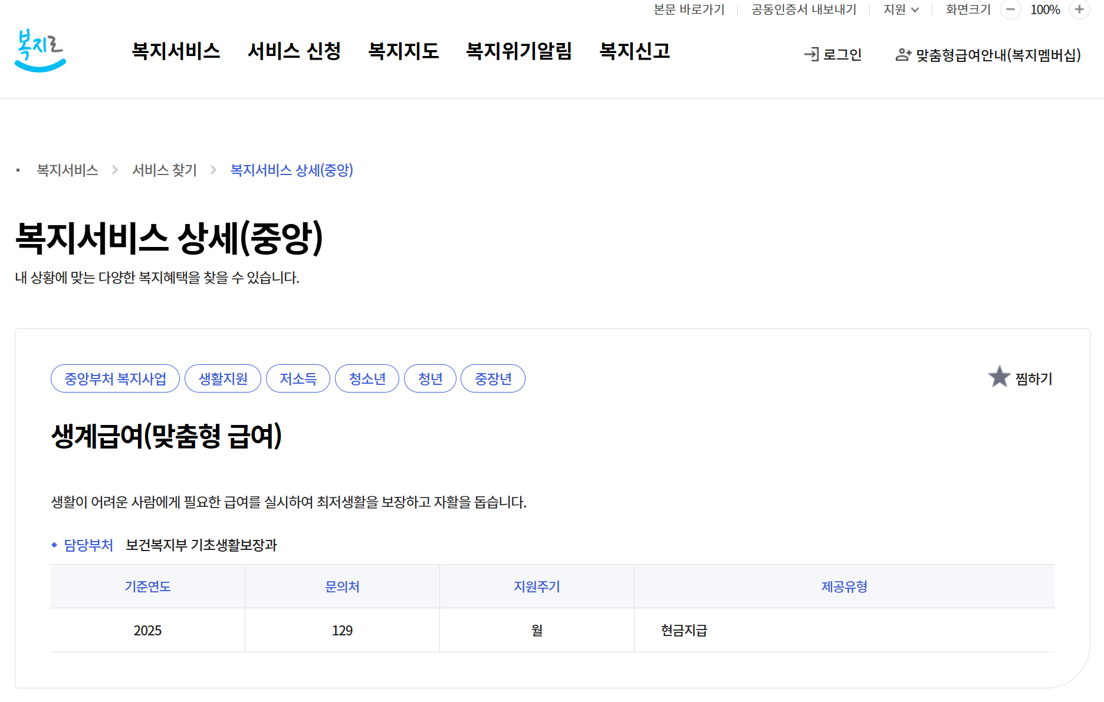The width and height of the screenshot is (1104, 702).
Task: Select the 복지위기알림 menu item
Action: coord(518,52)
